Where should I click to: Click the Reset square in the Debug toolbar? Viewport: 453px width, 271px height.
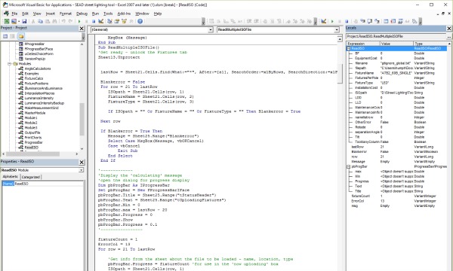point(347,21)
